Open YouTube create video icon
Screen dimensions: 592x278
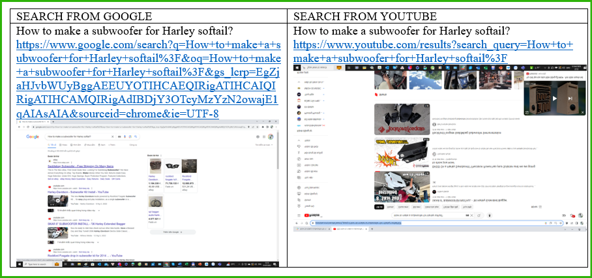coord(564,215)
